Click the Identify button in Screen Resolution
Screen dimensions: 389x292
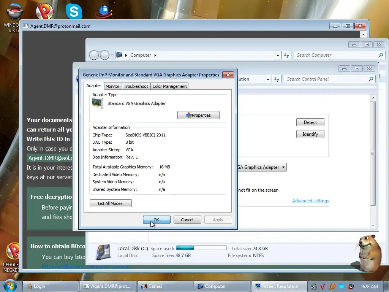(310, 134)
